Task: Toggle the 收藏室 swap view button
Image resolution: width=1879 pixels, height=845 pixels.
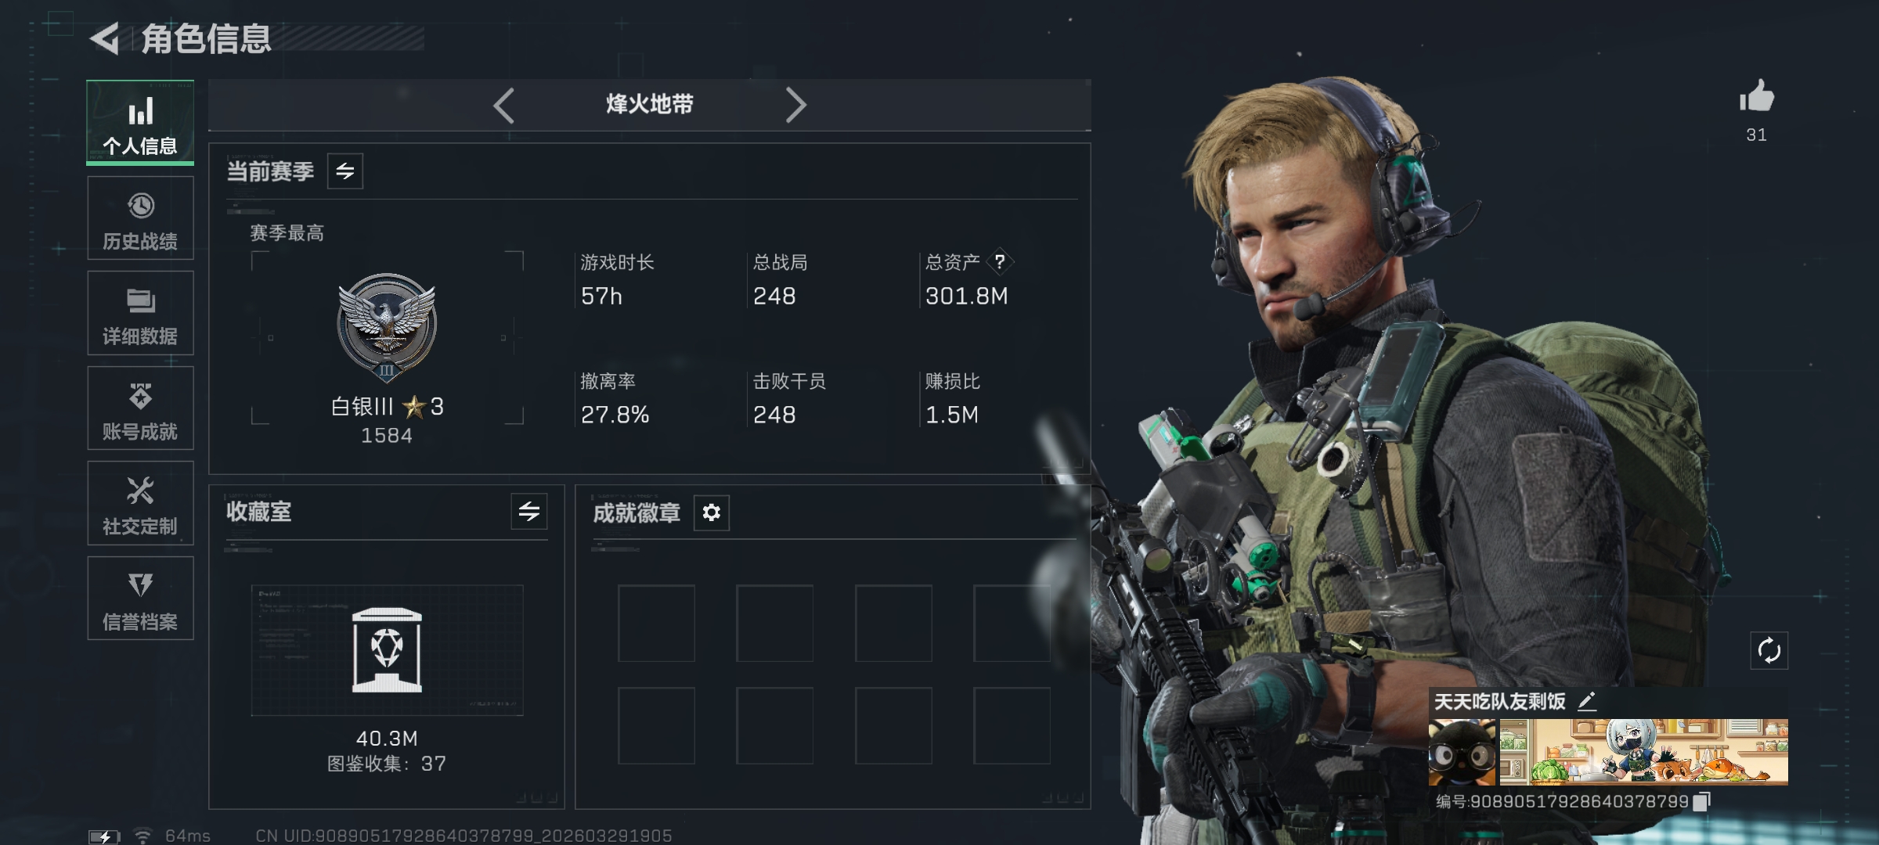Action: pyautogui.click(x=529, y=512)
